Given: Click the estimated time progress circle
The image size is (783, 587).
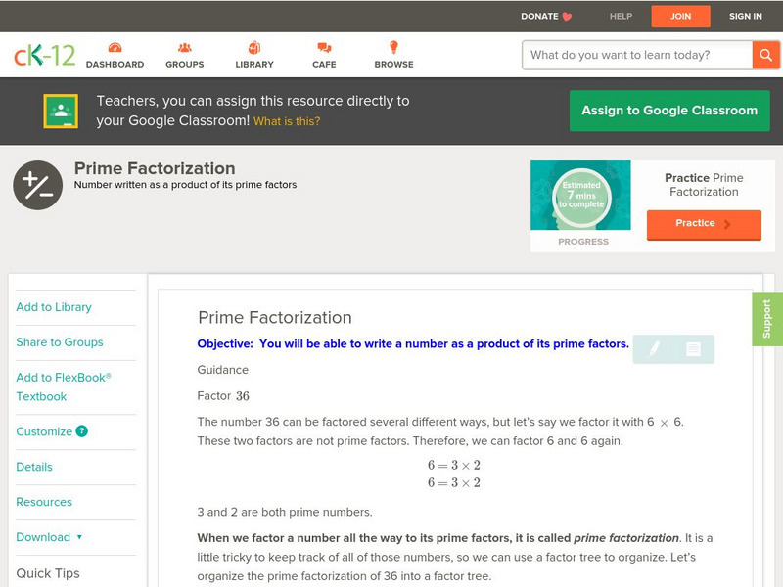Looking at the screenshot, I should click(x=581, y=197).
